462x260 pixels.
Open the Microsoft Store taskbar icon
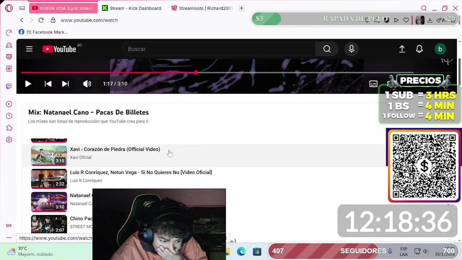[x=257, y=251]
